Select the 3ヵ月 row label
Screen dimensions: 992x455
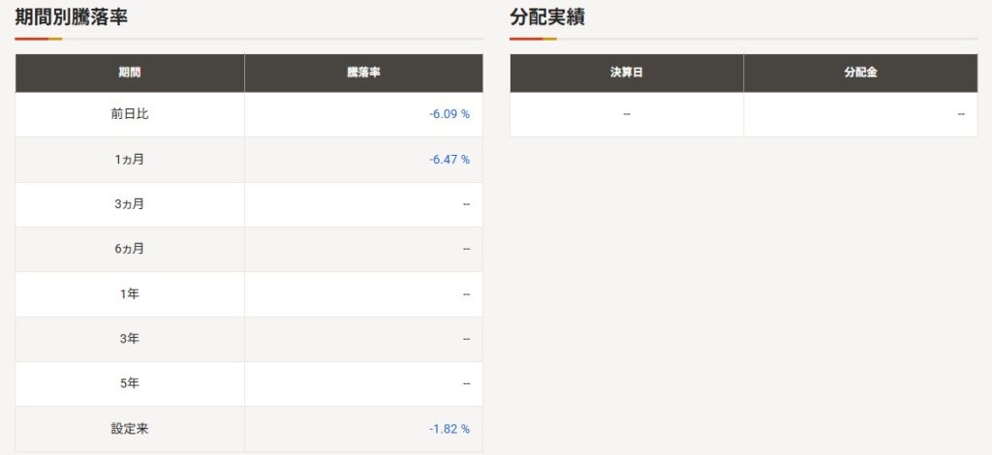130,204
